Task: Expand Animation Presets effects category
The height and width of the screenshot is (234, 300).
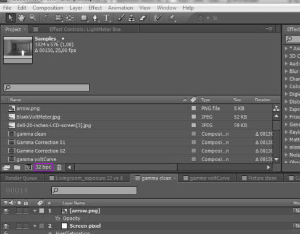Action: tap(286, 48)
